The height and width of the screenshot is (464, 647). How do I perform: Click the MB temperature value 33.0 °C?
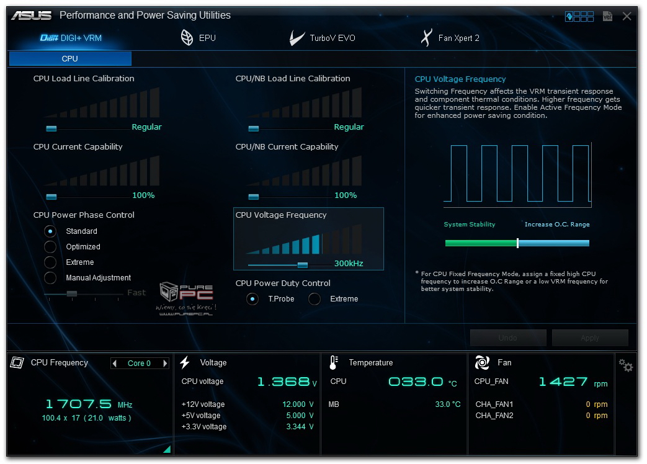point(448,404)
